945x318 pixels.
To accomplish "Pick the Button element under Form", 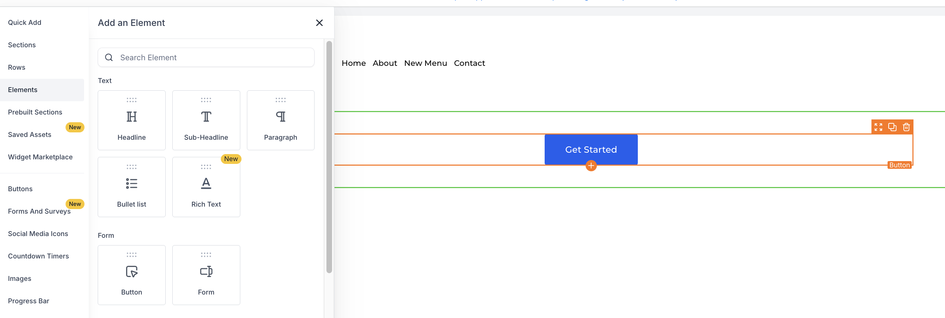I will 131,275.
